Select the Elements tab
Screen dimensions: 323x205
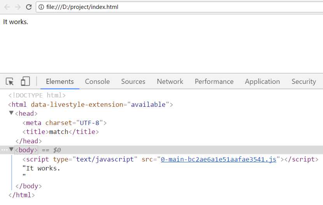pos(60,82)
